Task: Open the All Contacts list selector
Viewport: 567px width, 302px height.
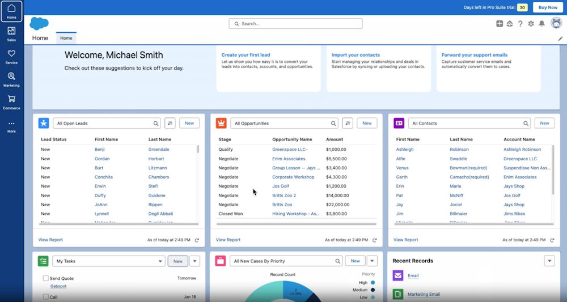Action: [x=469, y=123]
